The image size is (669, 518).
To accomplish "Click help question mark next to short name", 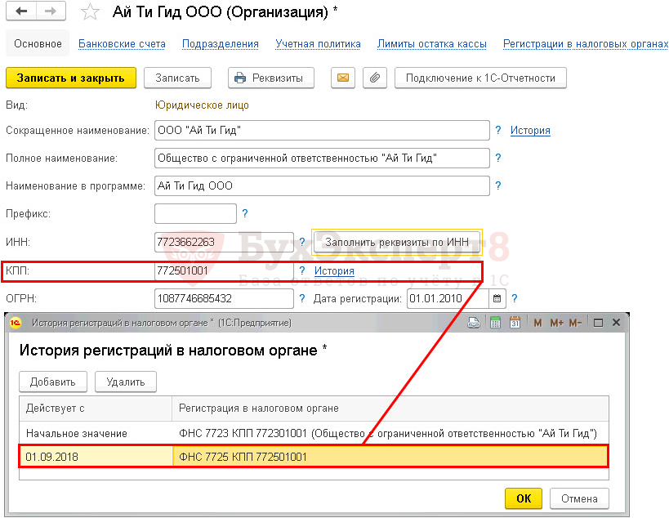I will [x=498, y=130].
